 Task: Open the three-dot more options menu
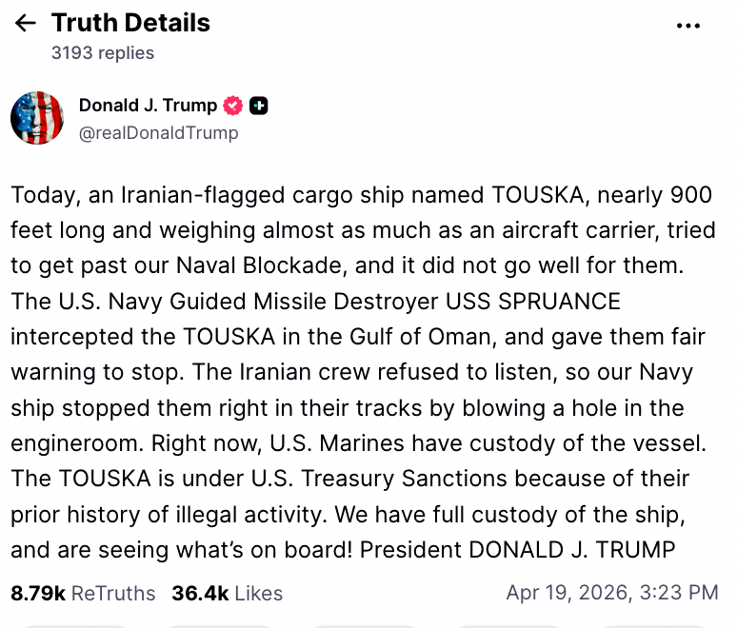tap(687, 26)
